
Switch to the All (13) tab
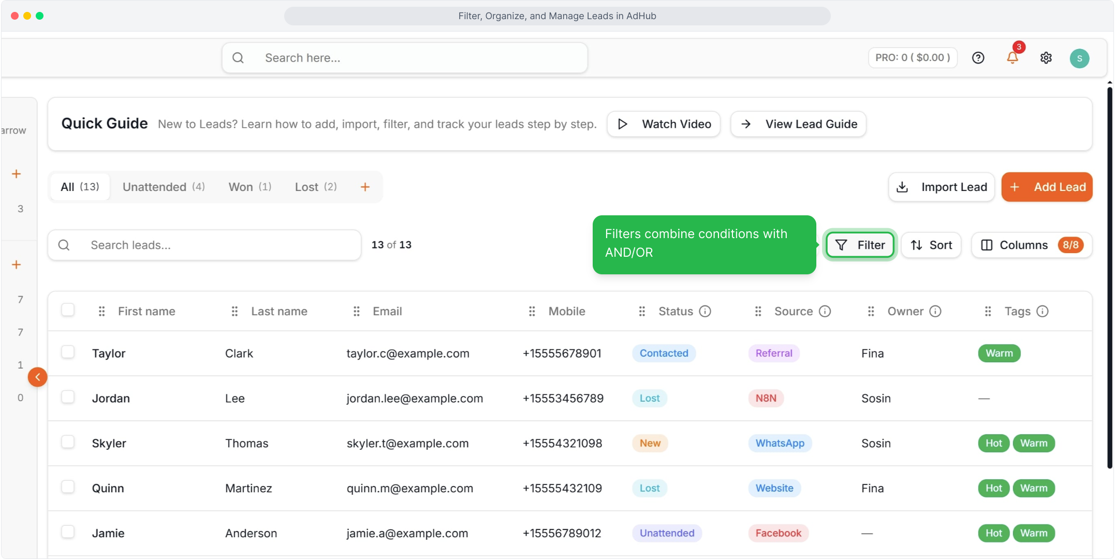[80, 187]
